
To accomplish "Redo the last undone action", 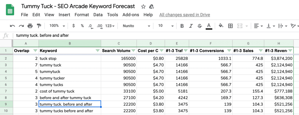I will tap(21, 26).
